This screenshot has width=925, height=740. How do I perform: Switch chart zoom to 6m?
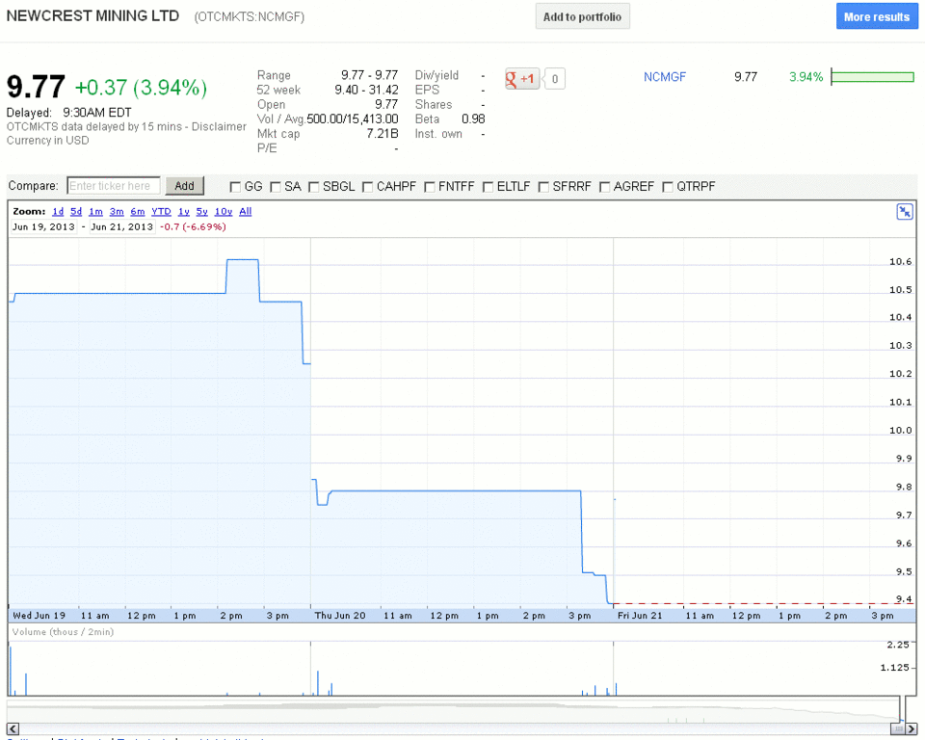coord(138,211)
